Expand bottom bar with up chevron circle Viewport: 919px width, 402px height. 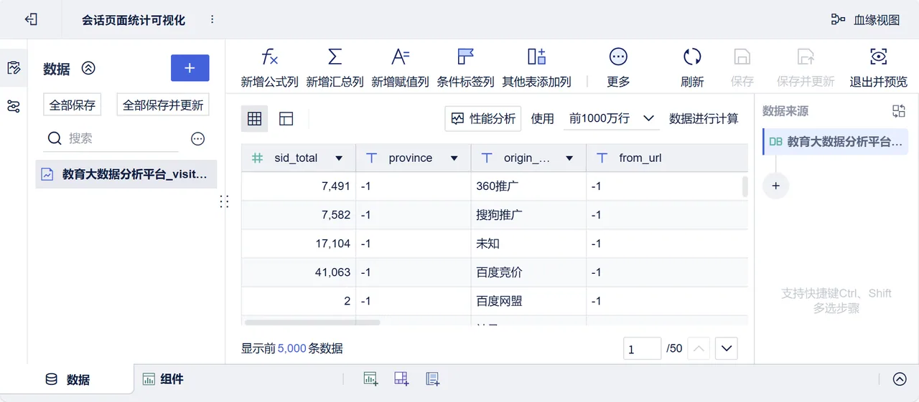(900, 379)
